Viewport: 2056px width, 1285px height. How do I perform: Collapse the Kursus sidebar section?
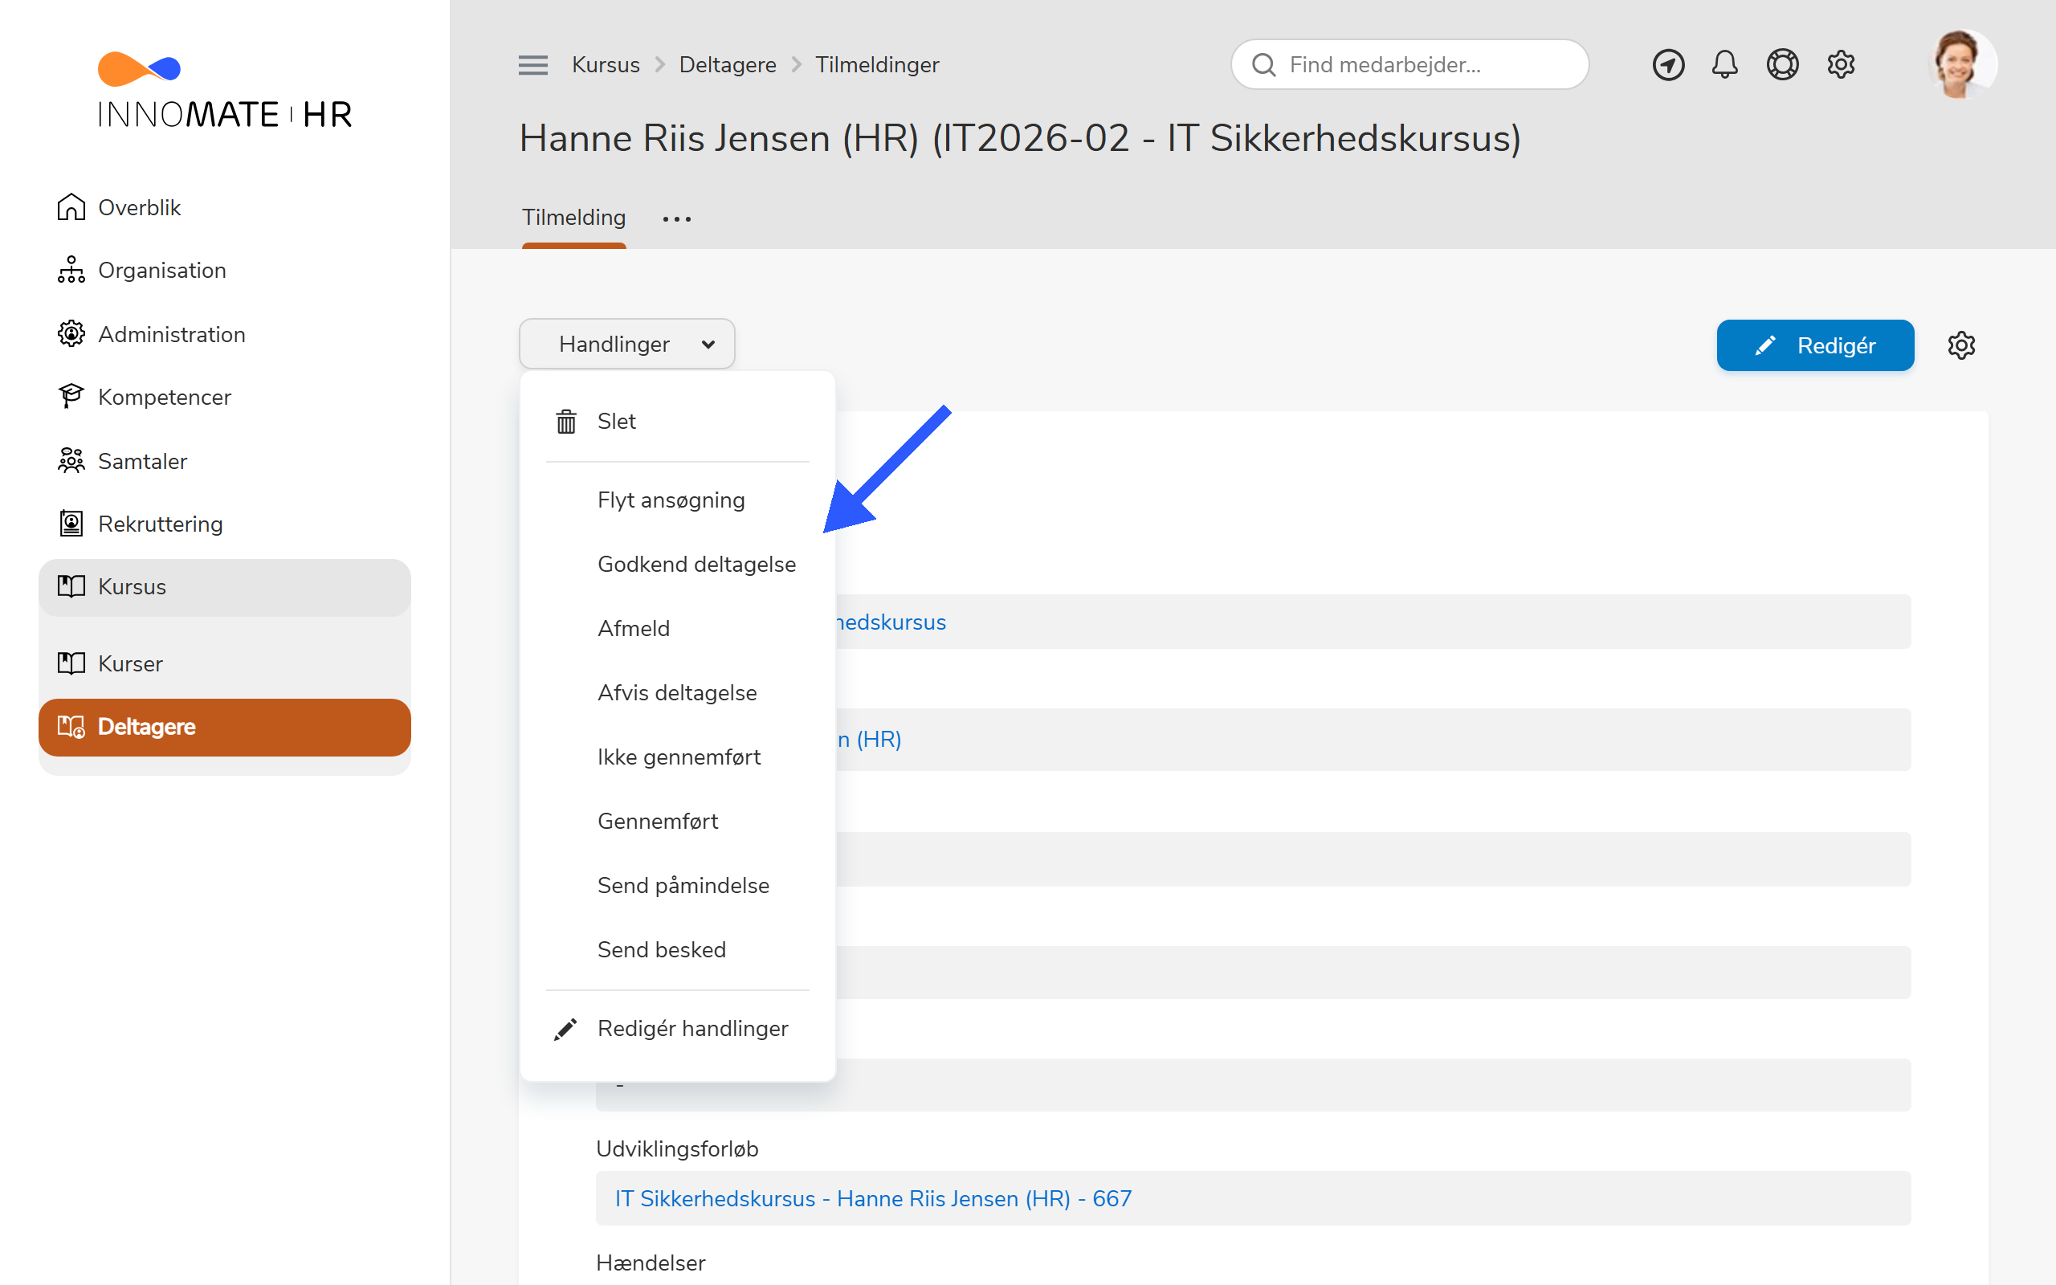point(224,586)
